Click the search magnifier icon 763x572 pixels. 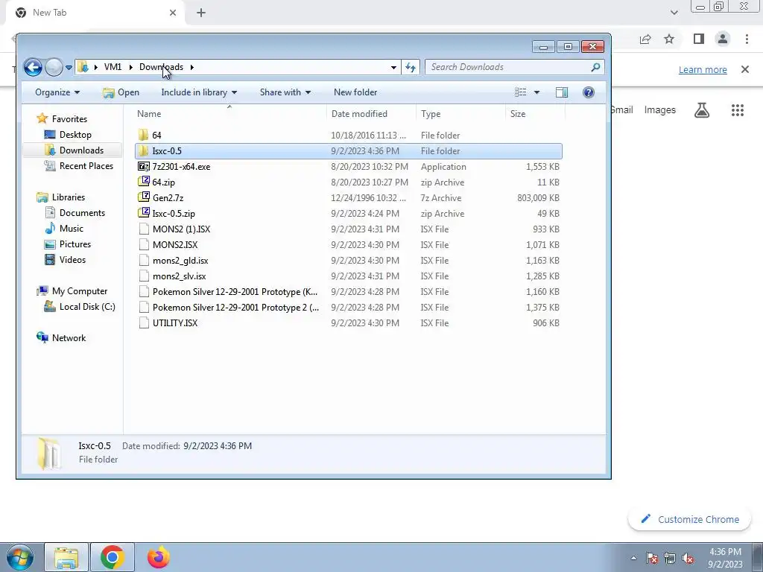click(x=595, y=67)
